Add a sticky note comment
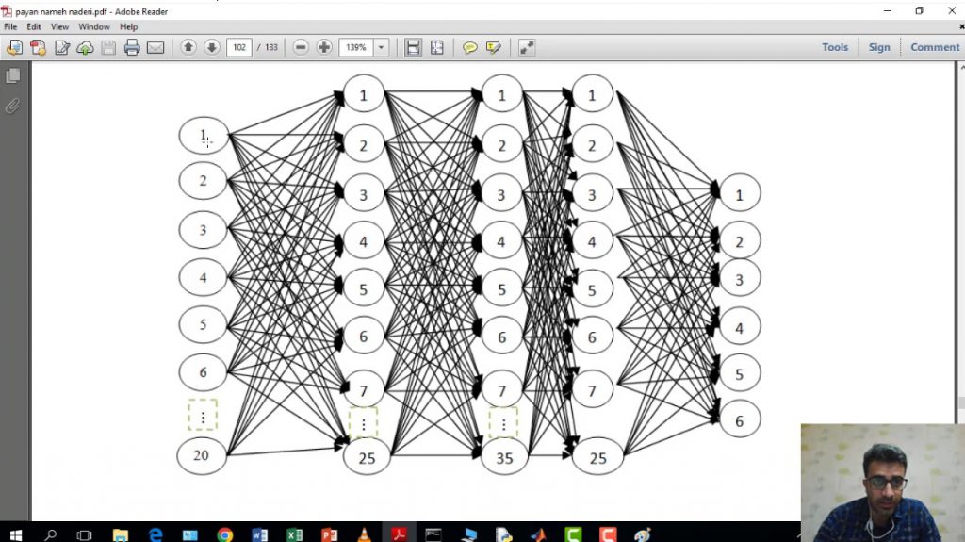965x542 pixels. [469, 47]
